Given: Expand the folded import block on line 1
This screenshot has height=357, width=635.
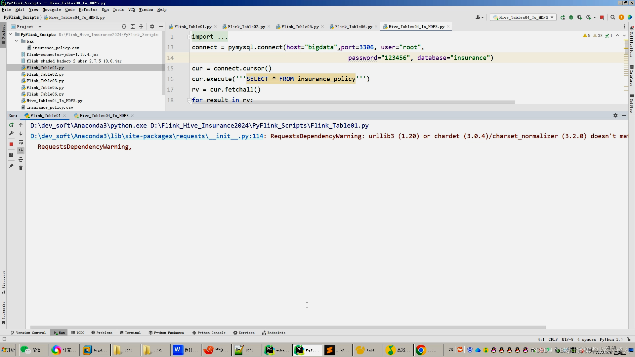Looking at the screenshot, I should [x=189, y=37].
